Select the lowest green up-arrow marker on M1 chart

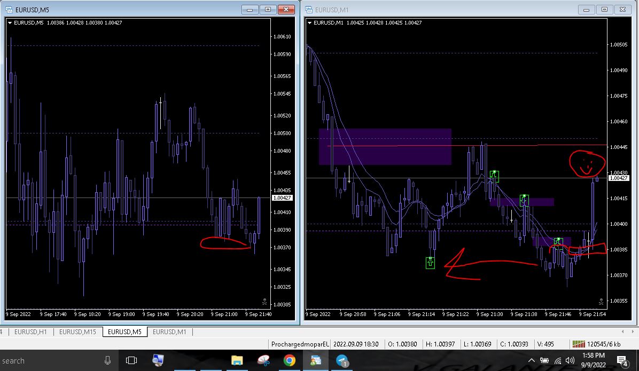430,263
